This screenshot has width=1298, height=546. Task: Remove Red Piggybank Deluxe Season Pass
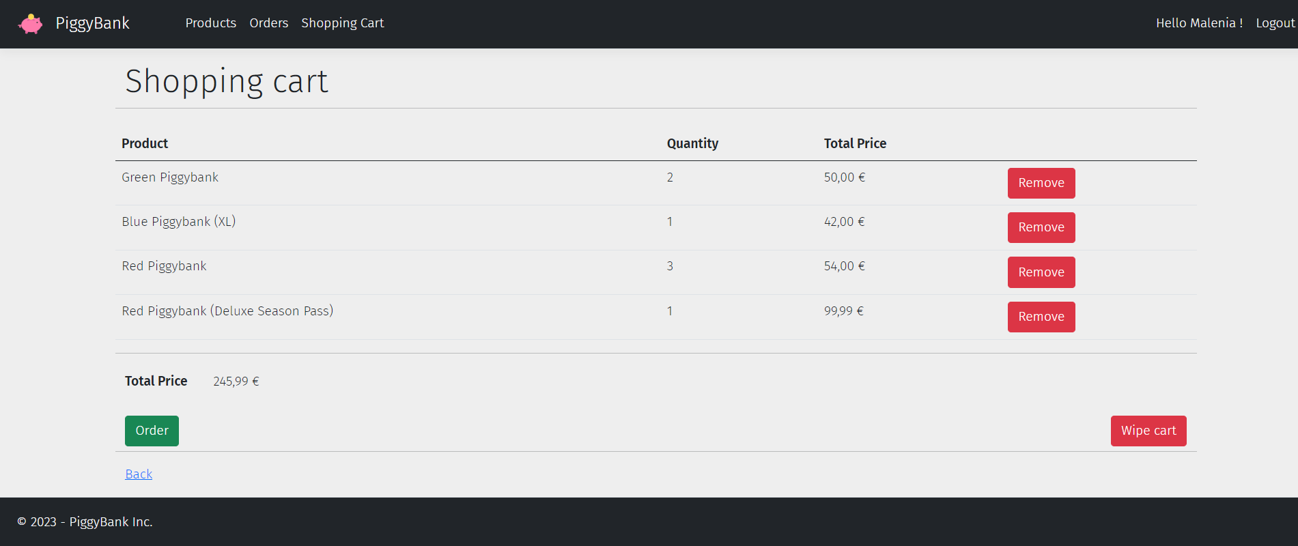point(1041,317)
